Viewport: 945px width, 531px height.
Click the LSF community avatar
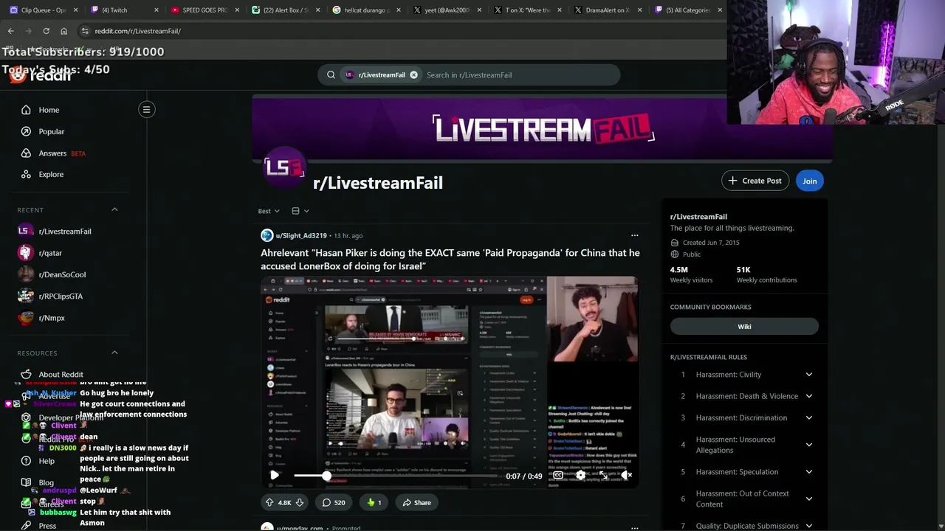tap(284, 167)
